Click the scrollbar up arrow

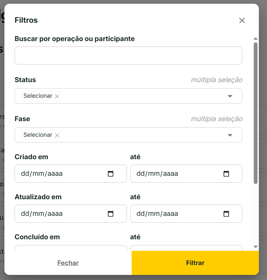click(256, 39)
